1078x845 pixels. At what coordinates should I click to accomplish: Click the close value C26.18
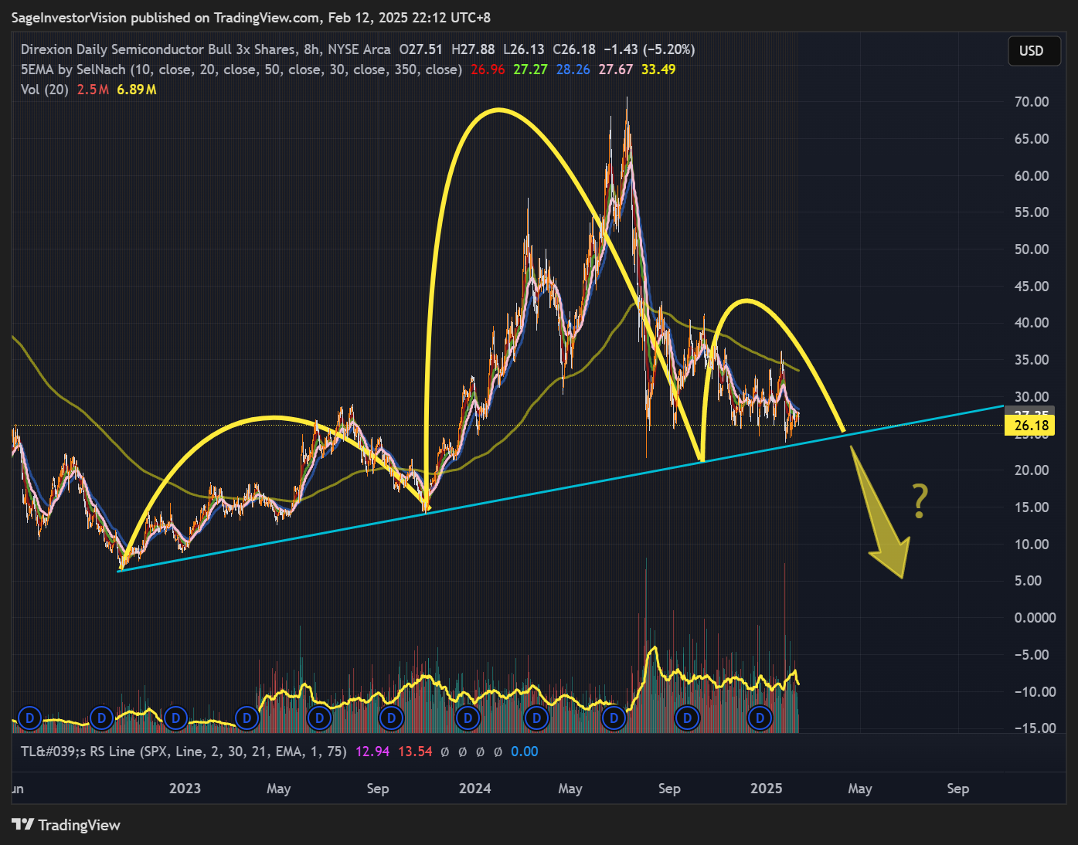(x=574, y=49)
